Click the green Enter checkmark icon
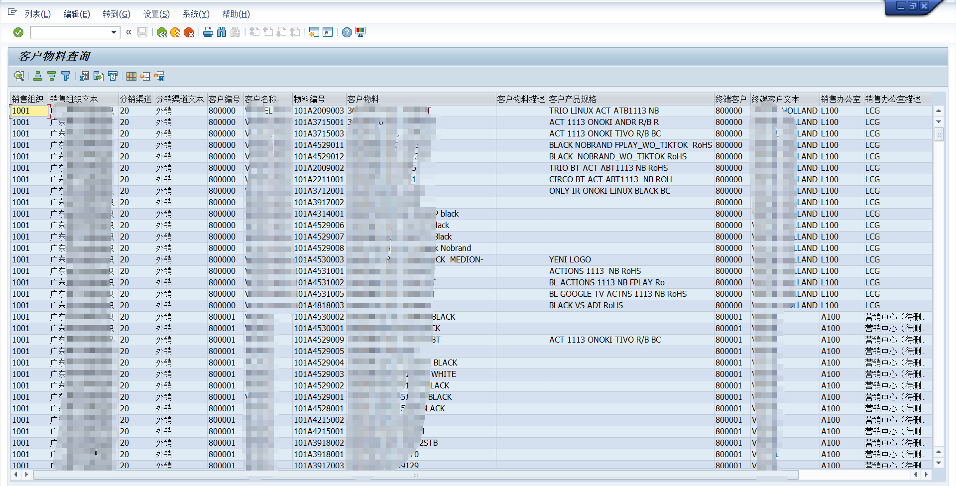 [18, 32]
